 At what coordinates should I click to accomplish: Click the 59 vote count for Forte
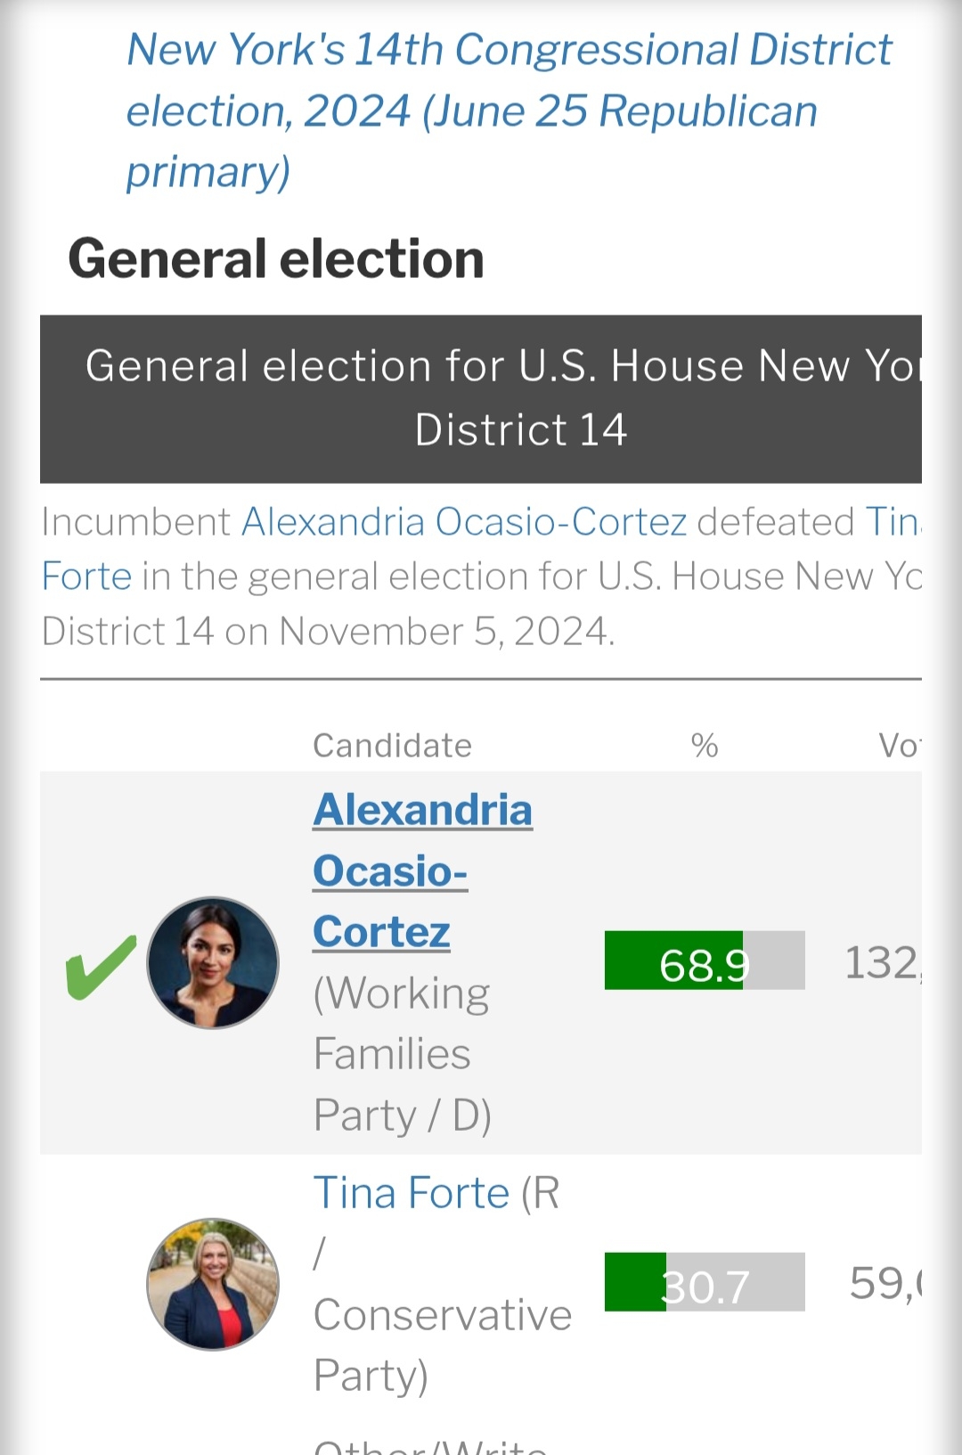pos(885,1284)
